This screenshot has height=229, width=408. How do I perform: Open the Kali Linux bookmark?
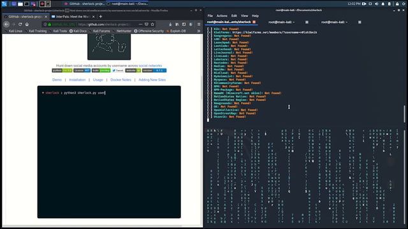tap(14, 31)
